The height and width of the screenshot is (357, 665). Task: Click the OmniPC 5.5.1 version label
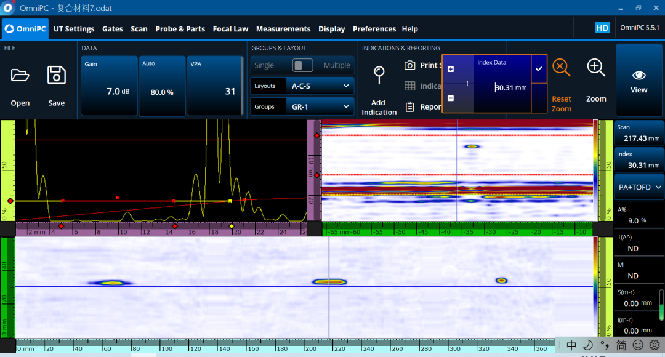pos(640,28)
